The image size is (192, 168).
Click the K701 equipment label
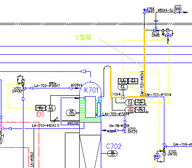pyautogui.click(x=91, y=90)
